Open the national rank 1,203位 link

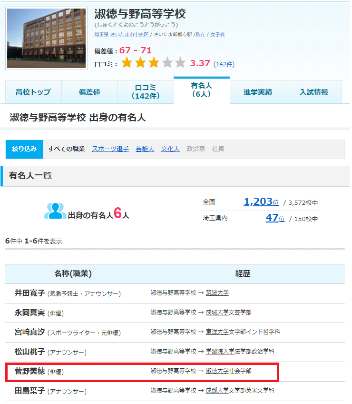(261, 202)
